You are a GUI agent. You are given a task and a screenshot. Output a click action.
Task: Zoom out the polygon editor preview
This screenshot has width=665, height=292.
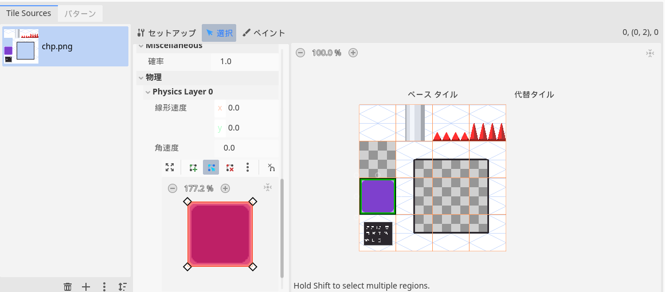pyautogui.click(x=172, y=188)
